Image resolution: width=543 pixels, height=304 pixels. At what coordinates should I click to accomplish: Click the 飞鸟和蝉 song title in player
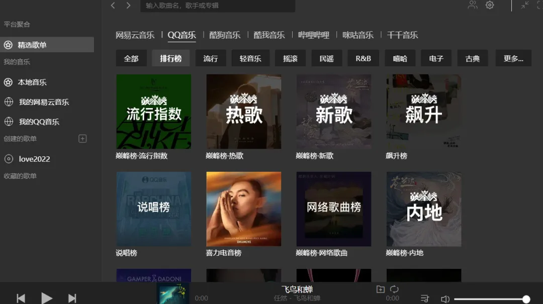(x=297, y=289)
